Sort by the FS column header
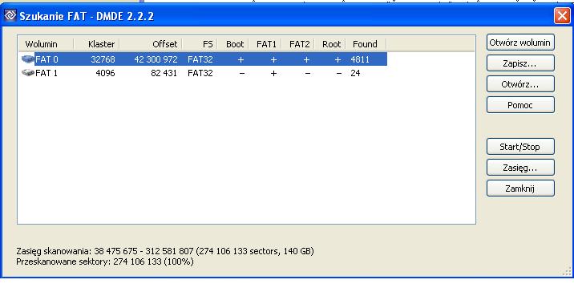The width and height of the screenshot is (574, 308). (x=200, y=44)
